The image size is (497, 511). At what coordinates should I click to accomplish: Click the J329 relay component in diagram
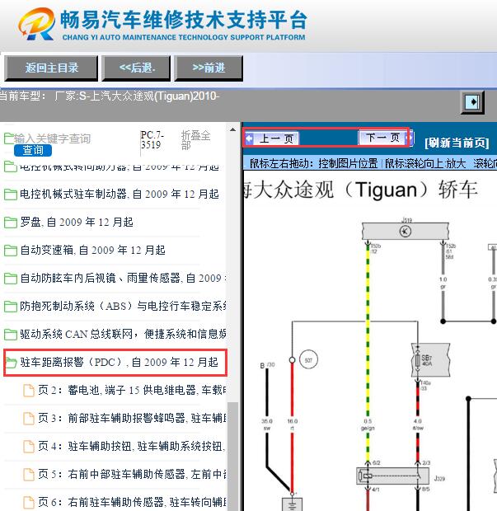(392, 476)
